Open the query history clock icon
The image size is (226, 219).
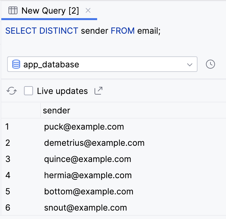tap(210, 64)
